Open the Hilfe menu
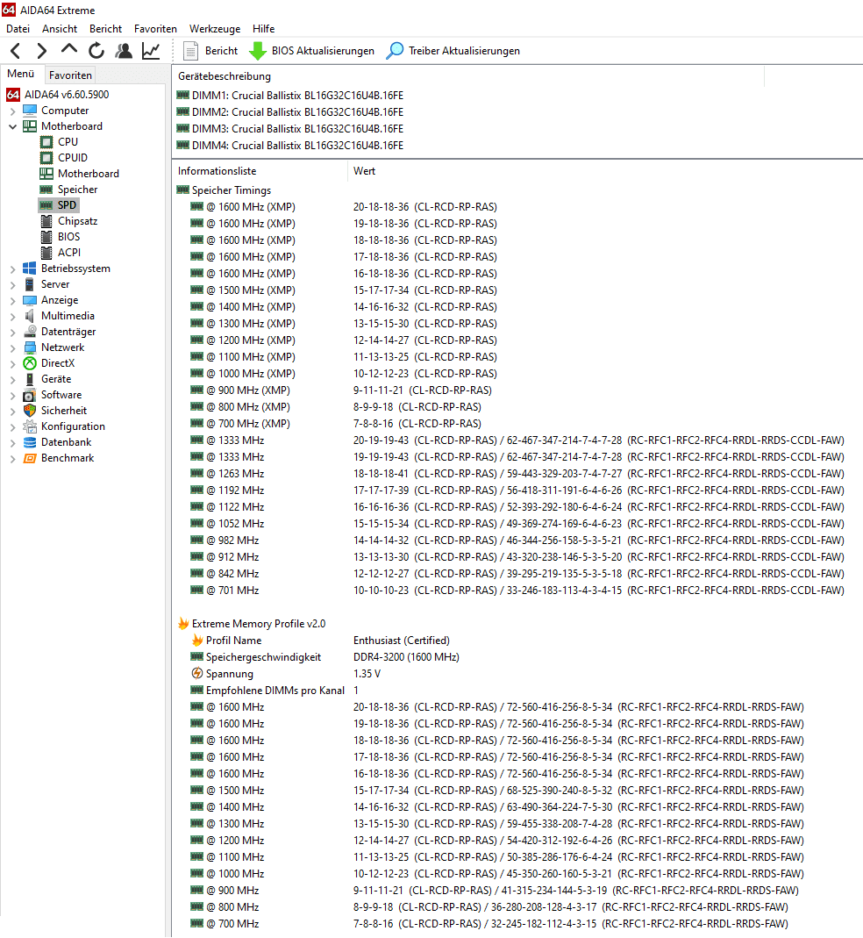 click(263, 29)
